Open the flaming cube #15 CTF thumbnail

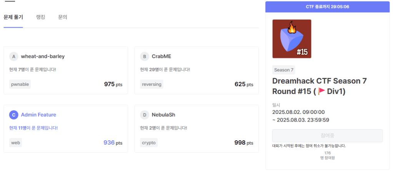pos(291,39)
